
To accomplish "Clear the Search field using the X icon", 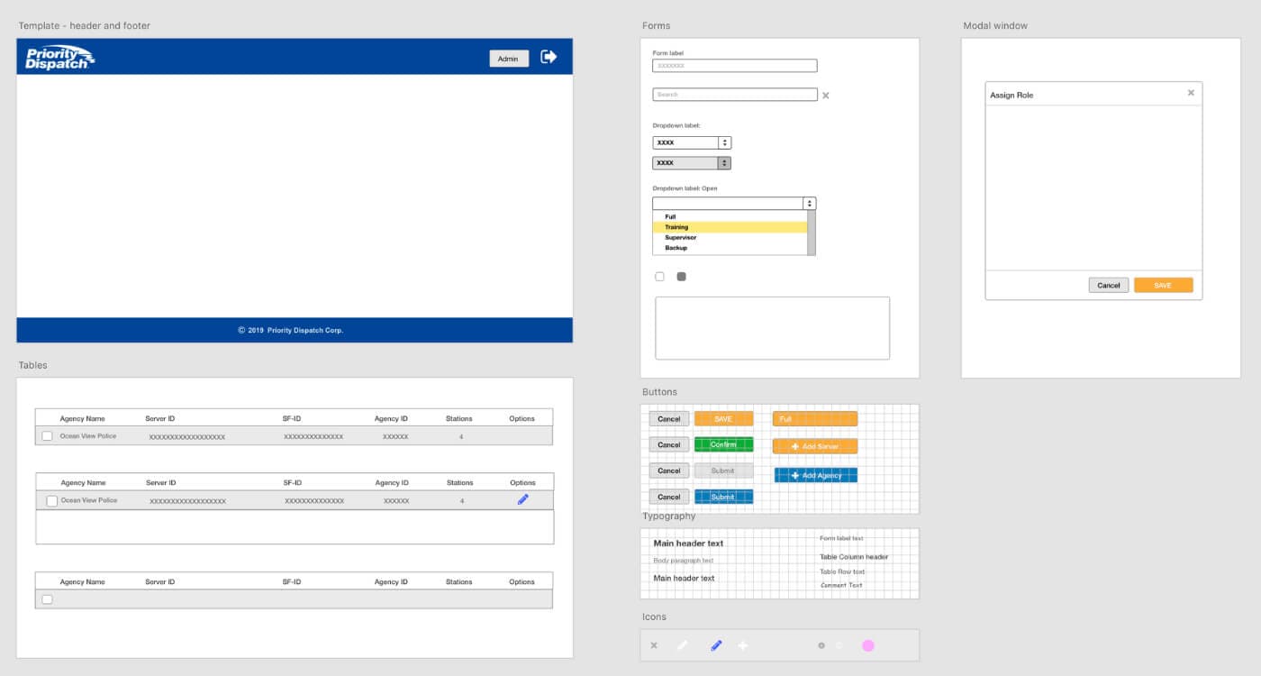I will pos(825,95).
